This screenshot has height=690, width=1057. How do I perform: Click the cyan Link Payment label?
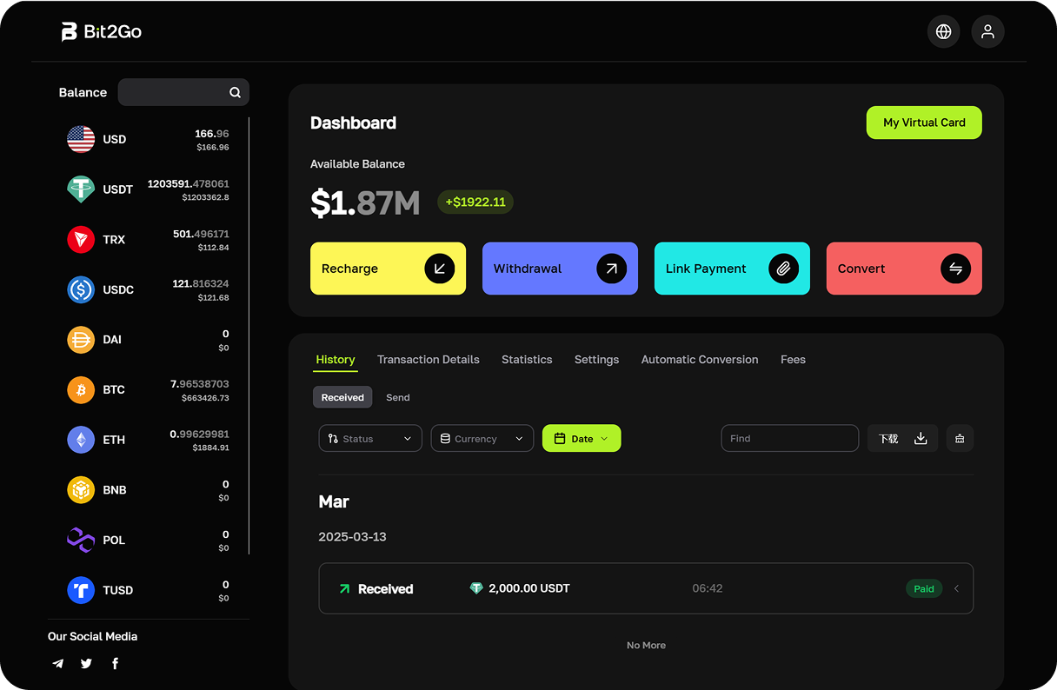pyautogui.click(x=706, y=269)
